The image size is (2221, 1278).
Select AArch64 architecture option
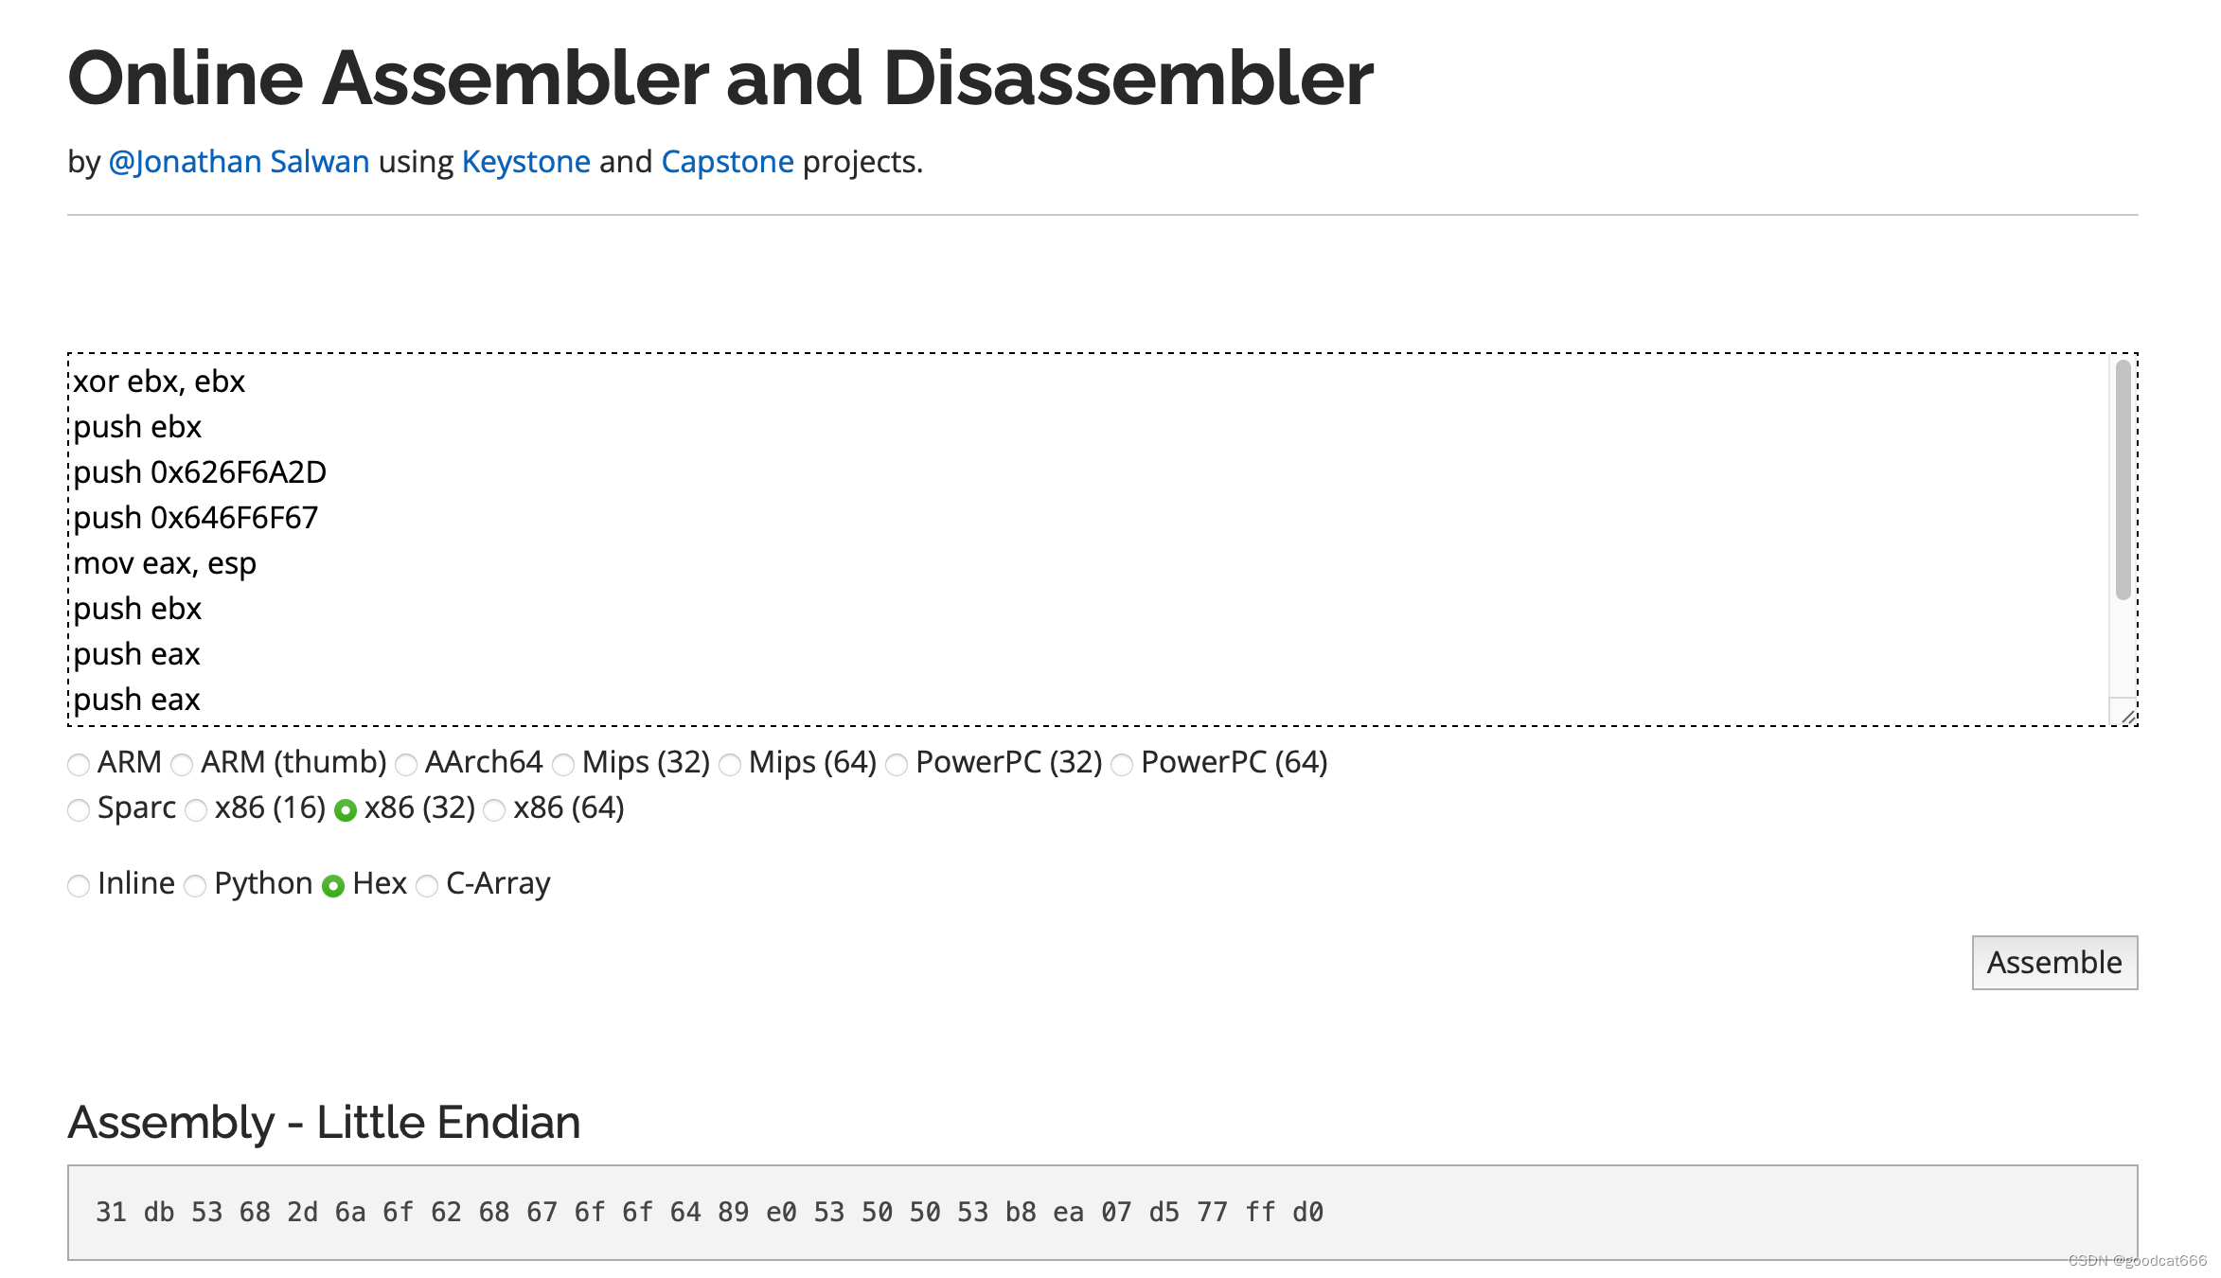[x=404, y=762]
